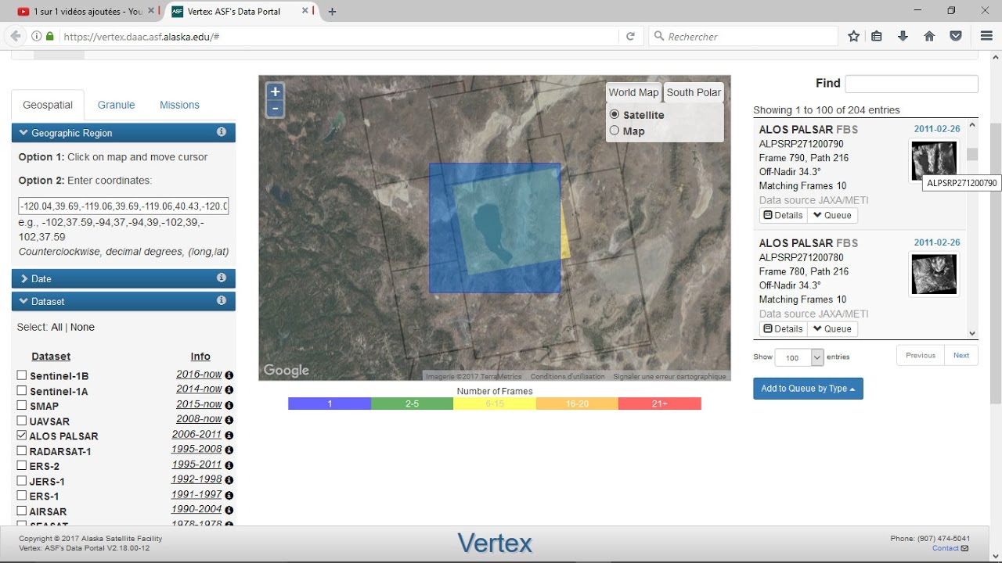The height and width of the screenshot is (563, 1002).
Task: Click the coordinates input field
Action: (124, 206)
